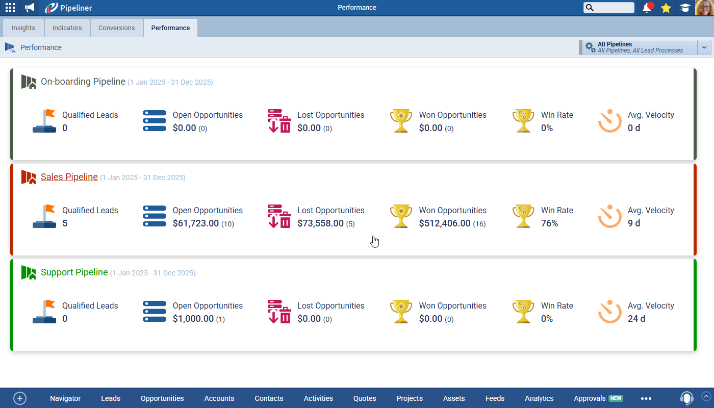714x408 pixels.
Task: Switch to the Conversions tab
Action: [117, 28]
